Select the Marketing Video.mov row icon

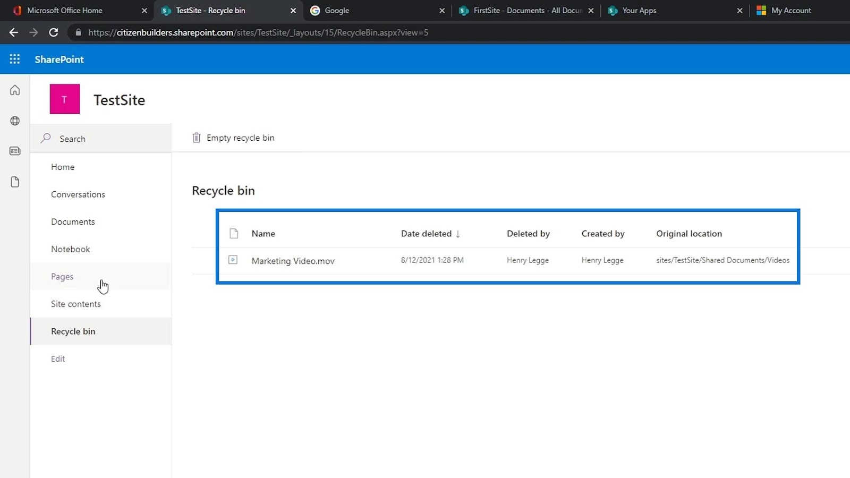pyautogui.click(x=233, y=260)
